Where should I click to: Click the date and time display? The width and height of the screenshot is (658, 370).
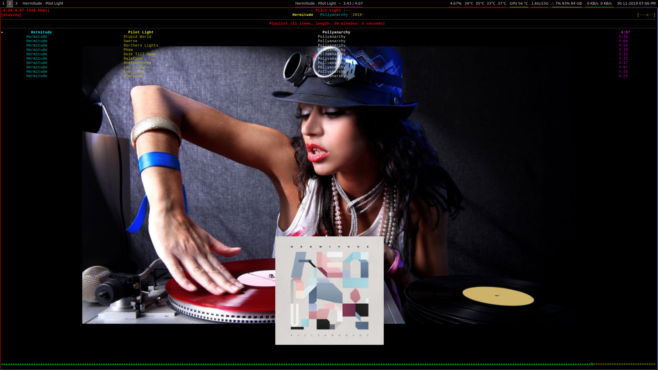click(636, 3)
